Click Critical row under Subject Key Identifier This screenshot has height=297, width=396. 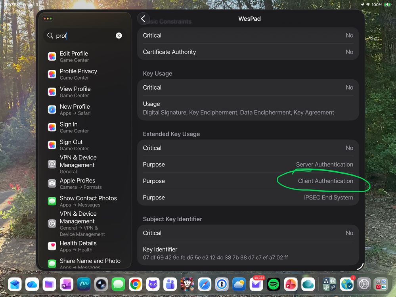pos(248,233)
